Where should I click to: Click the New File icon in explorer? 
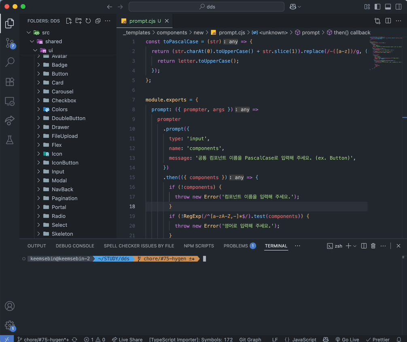click(69, 21)
